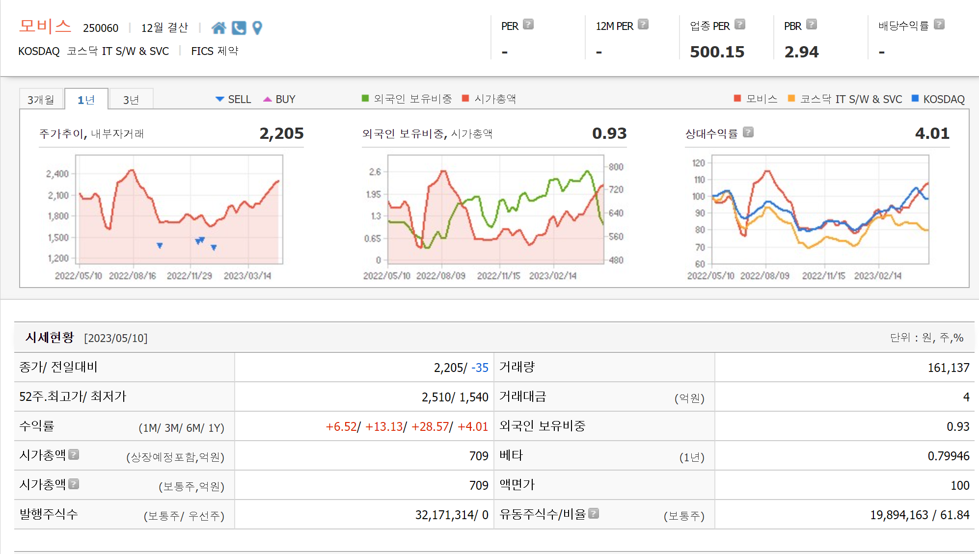This screenshot has height=554, width=979.
Task: Click the SELL marker legend triangle
Action: (x=219, y=99)
